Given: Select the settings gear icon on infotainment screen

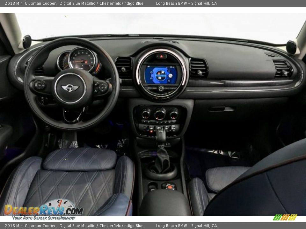Looking at the screenshot, I should (151, 72).
